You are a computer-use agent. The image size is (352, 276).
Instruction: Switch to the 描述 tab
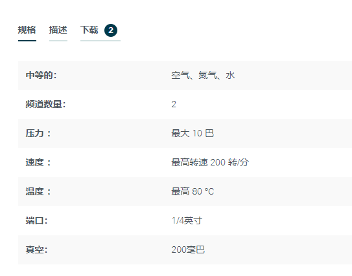pos(58,30)
